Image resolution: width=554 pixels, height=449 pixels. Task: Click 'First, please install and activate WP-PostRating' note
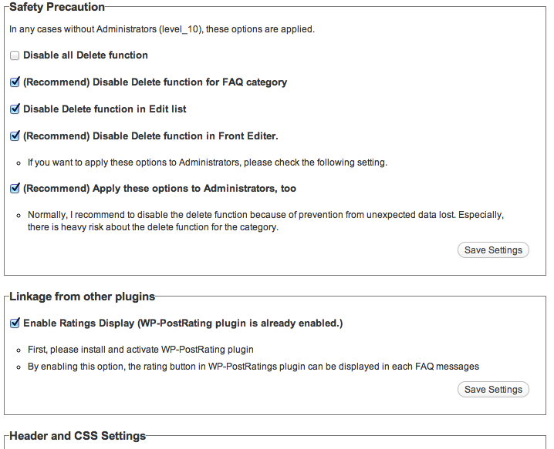point(140,349)
